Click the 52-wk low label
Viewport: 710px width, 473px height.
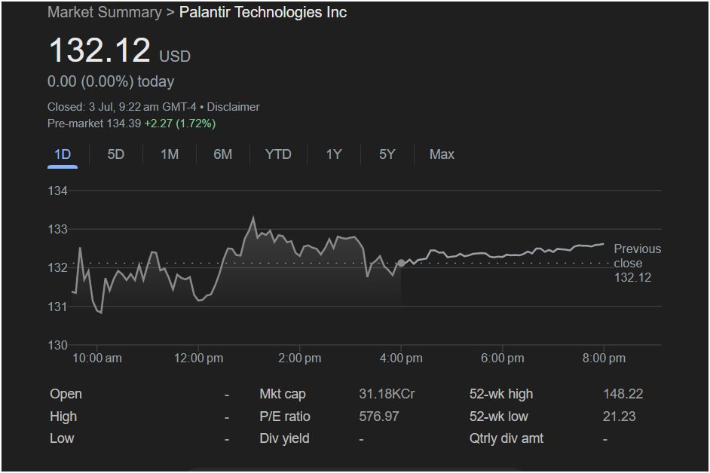pyautogui.click(x=498, y=417)
